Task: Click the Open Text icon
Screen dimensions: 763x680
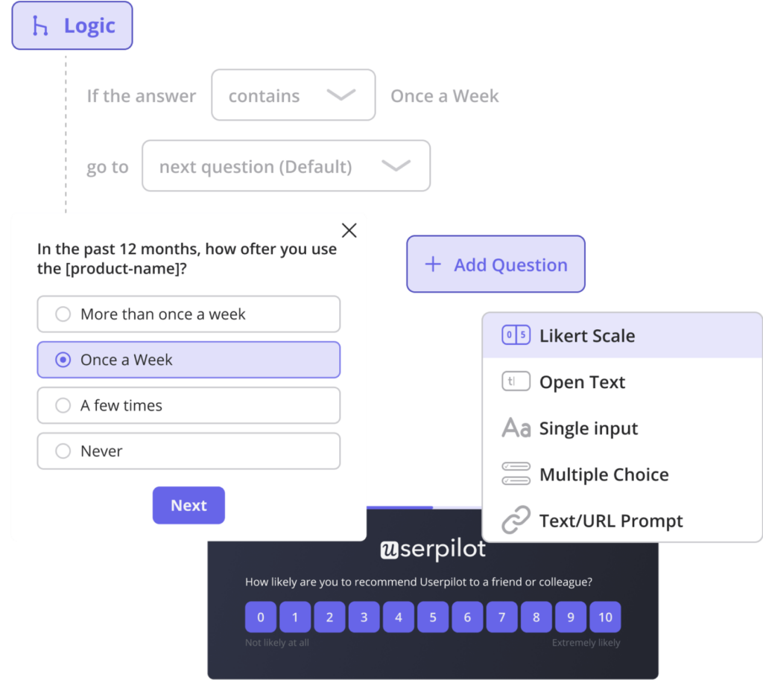Action: pos(516,382)
